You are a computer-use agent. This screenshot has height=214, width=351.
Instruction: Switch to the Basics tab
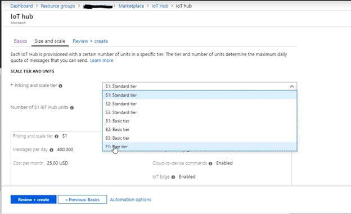pos(20,41)
